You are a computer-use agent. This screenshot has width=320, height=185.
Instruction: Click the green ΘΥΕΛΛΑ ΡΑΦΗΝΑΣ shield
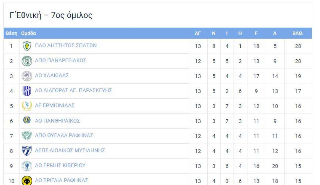27,136
